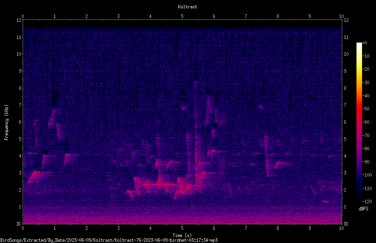Screen dimensions: 376x243
Task: Click the "+0" value on the color scale
Action: 364,43
